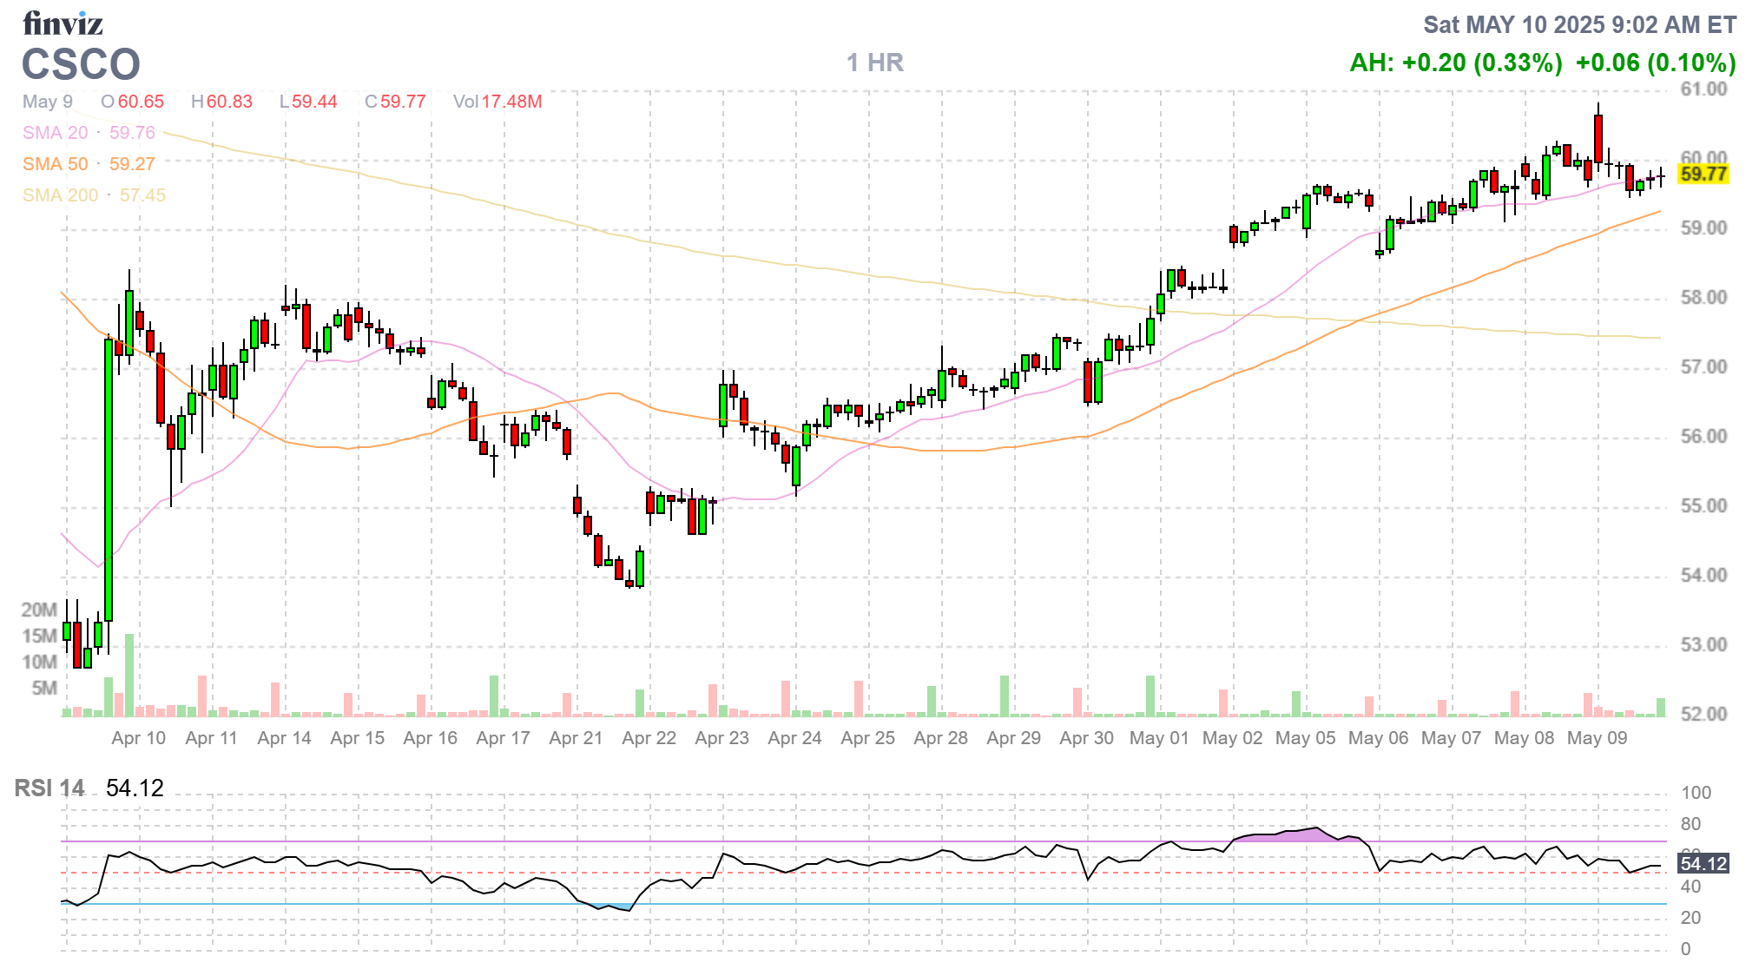Screen dimensions: 1759x976
Task: Click the Apr 23 date marker
Action: 721,738
